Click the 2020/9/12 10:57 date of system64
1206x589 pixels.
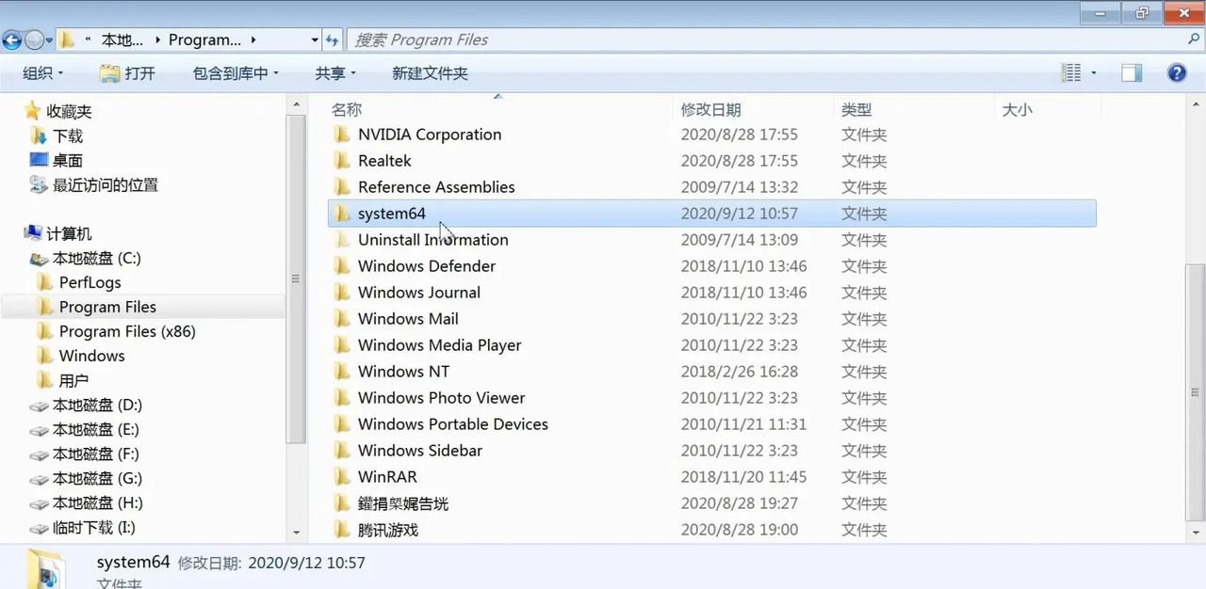point(740,214)
